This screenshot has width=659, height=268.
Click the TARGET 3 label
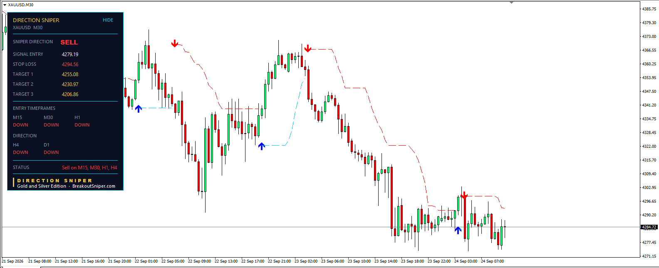pos(23,94)
